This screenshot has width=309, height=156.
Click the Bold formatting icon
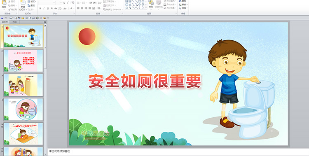[40, 9]
